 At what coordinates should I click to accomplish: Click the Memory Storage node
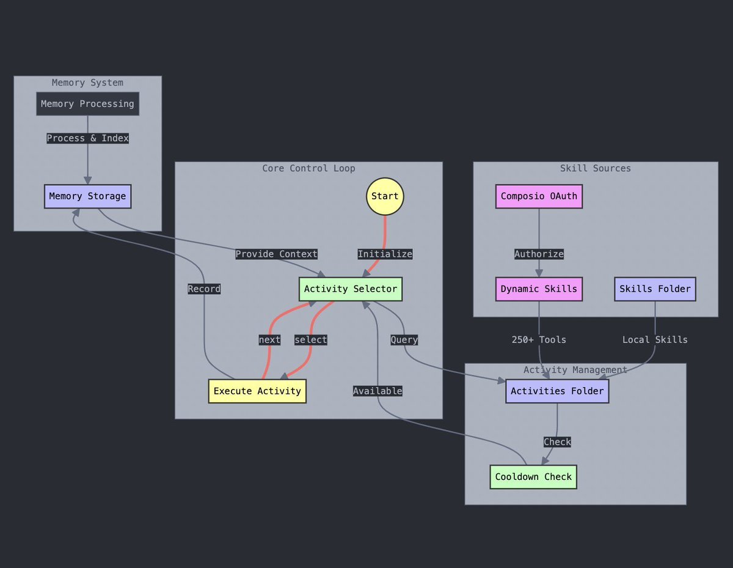click(x=87, y=196)
